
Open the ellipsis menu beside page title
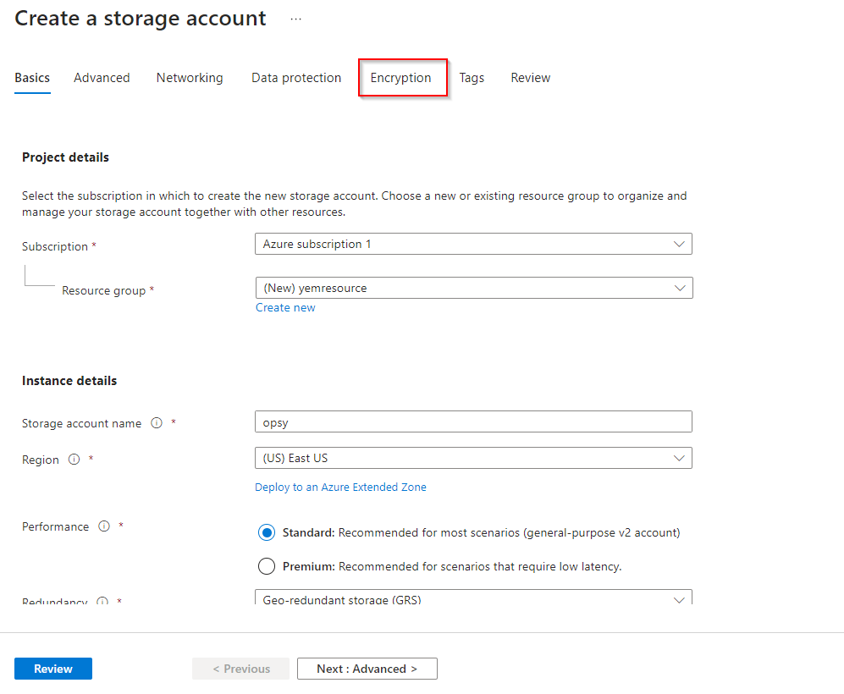click(295, 19)
